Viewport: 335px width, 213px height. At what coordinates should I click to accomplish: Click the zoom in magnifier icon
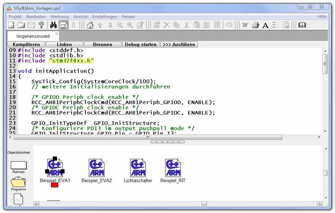130,25
